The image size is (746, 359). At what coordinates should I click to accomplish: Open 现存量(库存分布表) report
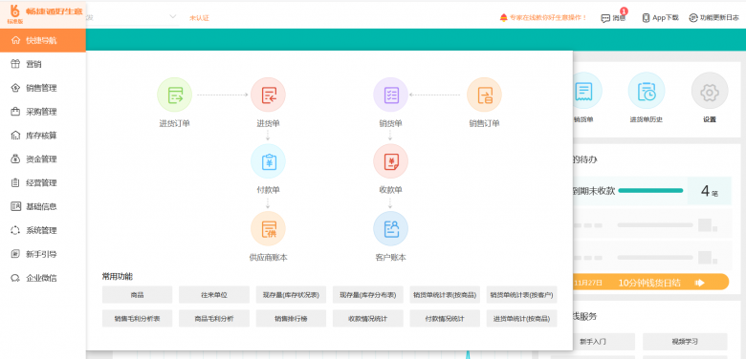368,295
